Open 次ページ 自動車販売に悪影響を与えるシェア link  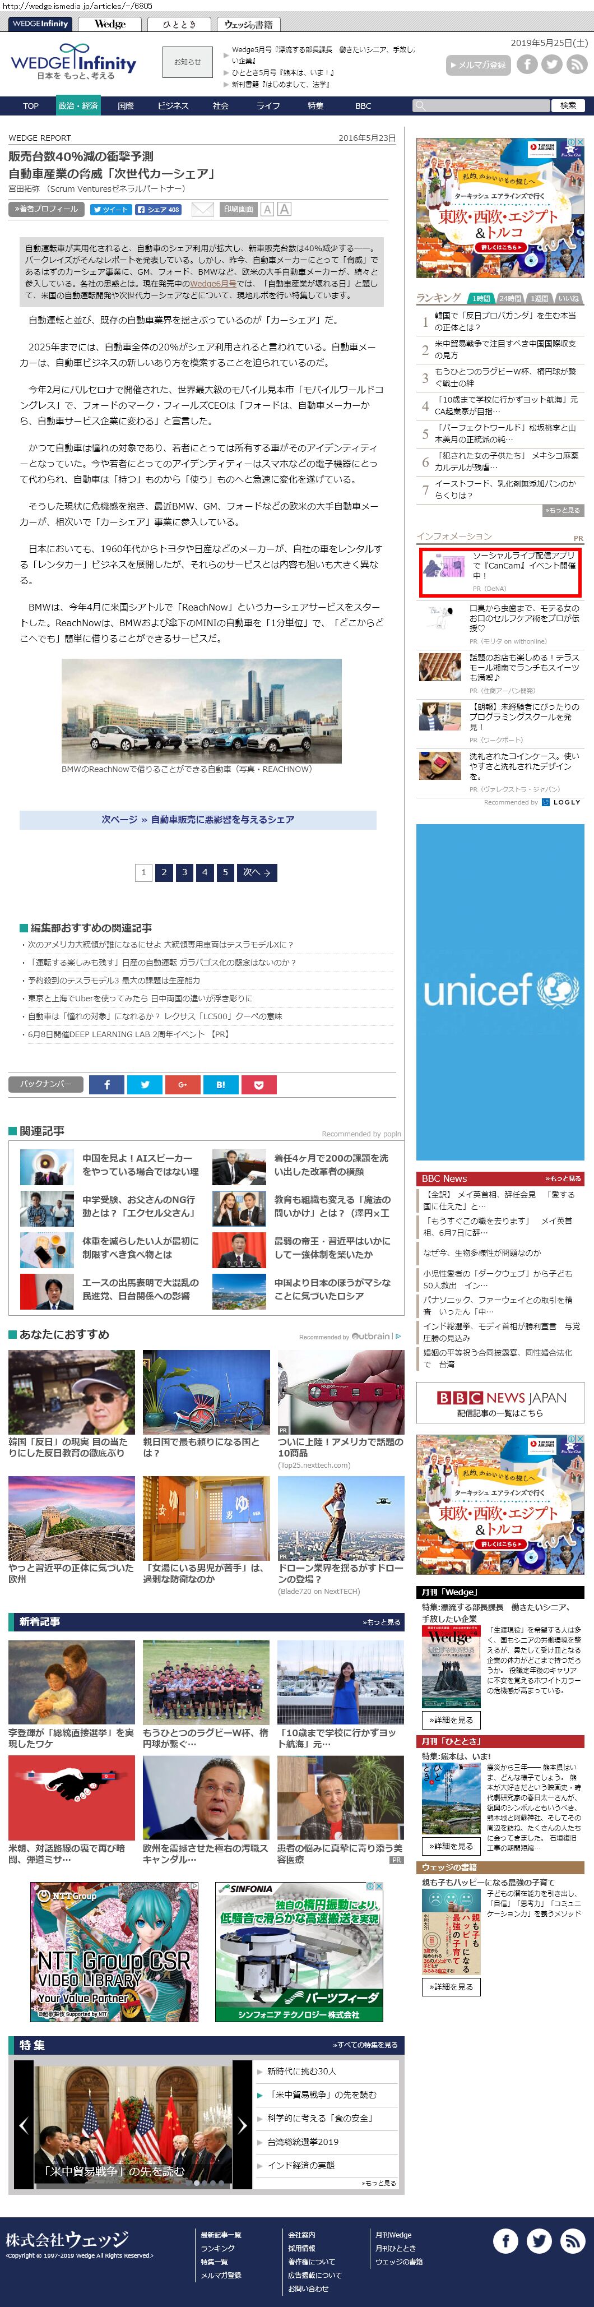tap(198, 820)
